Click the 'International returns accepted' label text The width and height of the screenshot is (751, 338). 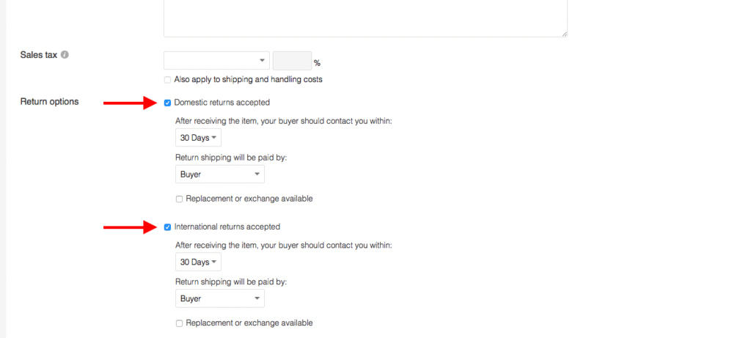click(227, 227)
